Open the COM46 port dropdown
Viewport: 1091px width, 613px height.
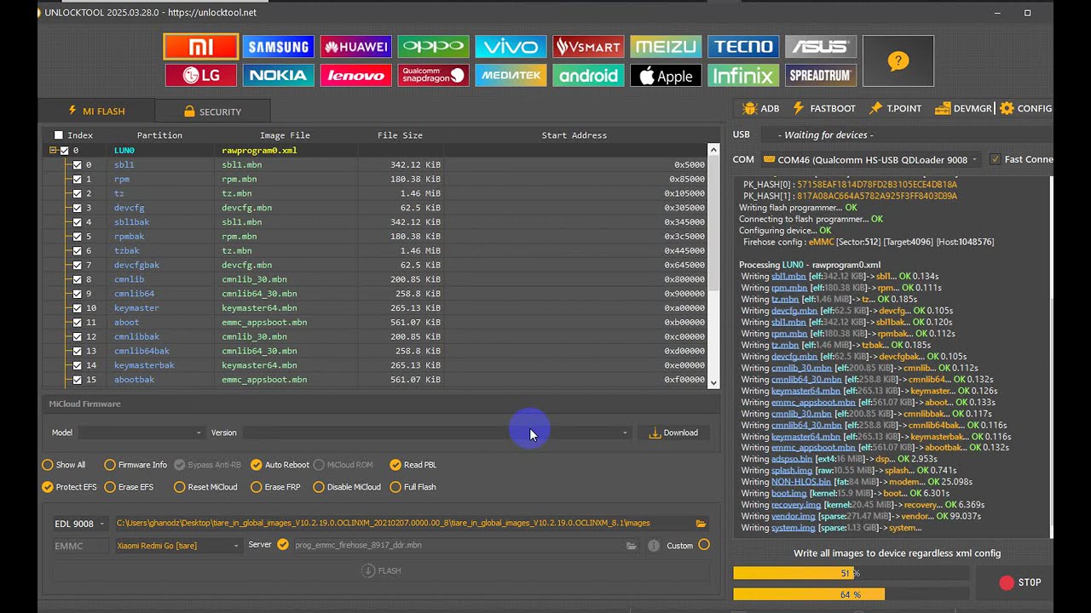pyautogui.click(x=872, y=159)
